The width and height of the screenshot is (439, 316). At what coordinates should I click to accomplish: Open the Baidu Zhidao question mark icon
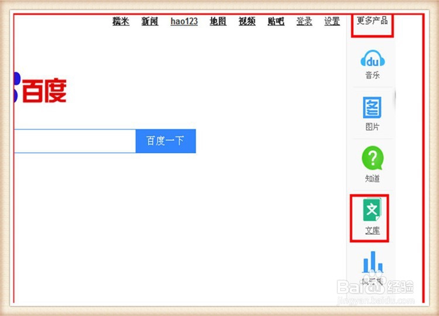pyautogui.click(x=372, y=158)
